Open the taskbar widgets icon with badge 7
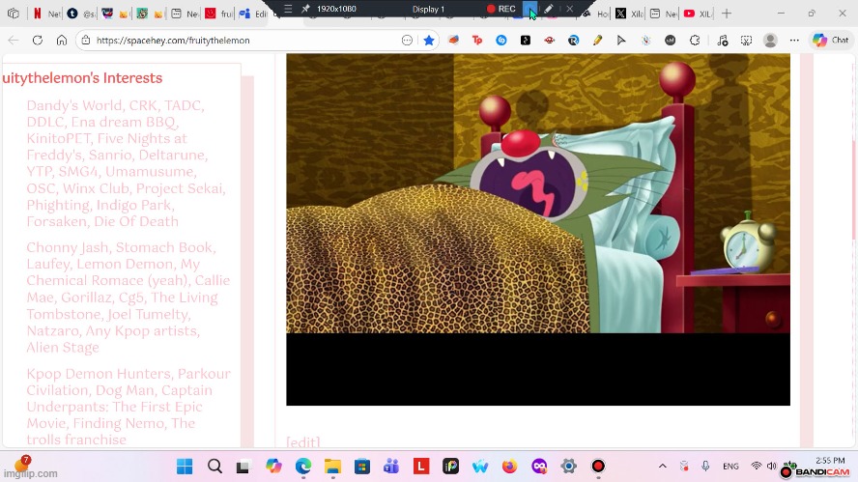The width and height of the screenshot is (858, 482). (22, 464)
